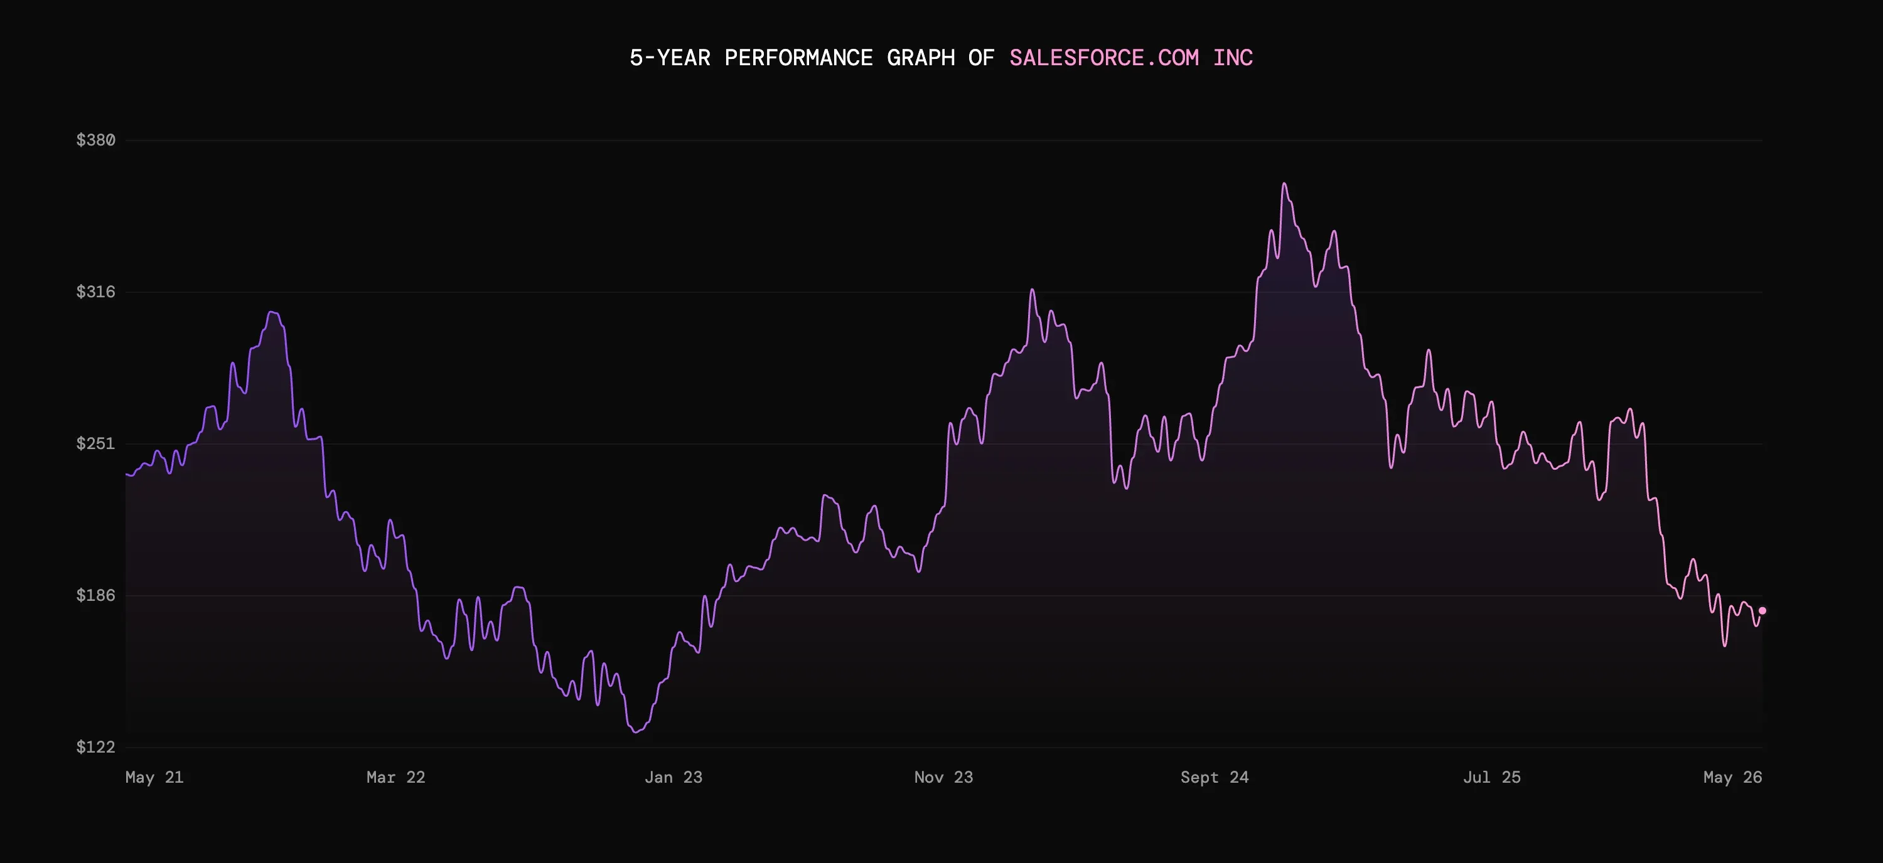Select the $380 y-axis label
Screen dimensions: 1883x863
[96, 139]
